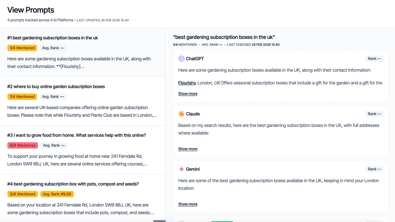Open the Flourishy link in ChatGPT response
Viewport: 395px width, 222px height.
[187, 83]
